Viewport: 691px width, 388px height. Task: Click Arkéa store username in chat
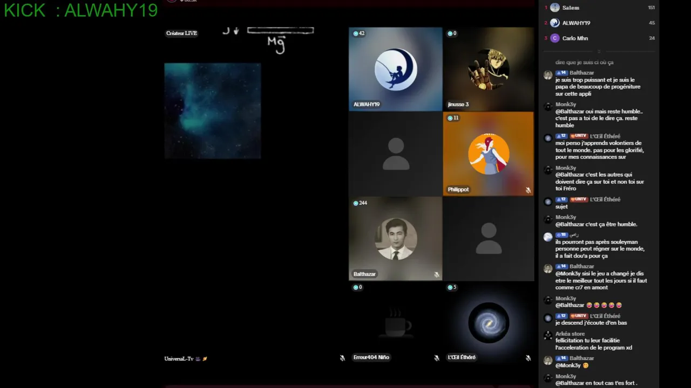click(x=570, y=334)
